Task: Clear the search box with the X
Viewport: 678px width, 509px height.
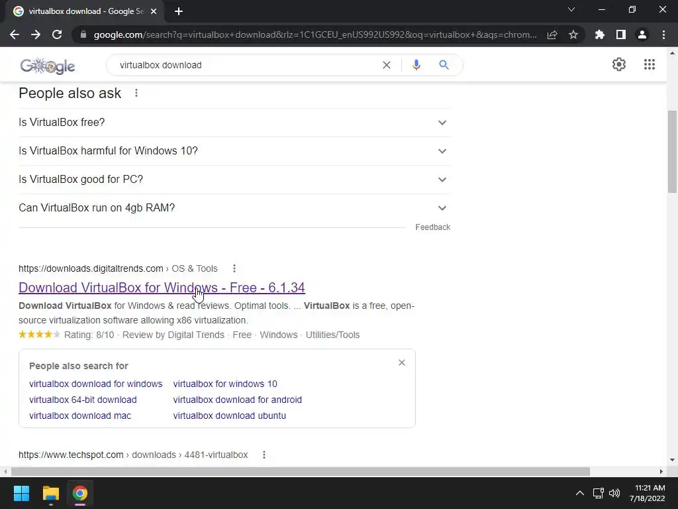Action: click(387, 65)
